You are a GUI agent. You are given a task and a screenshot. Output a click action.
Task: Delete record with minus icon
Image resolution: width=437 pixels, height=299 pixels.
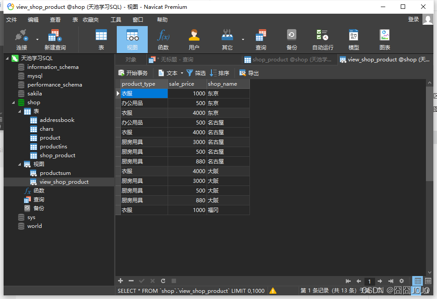(131, 280)
